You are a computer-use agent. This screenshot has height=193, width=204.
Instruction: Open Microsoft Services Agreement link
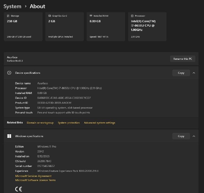coord(33,176)
